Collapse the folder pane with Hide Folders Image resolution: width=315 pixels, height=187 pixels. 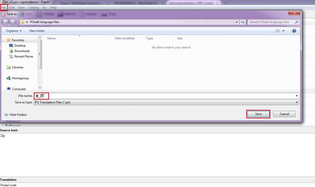[x=15, y=115]
